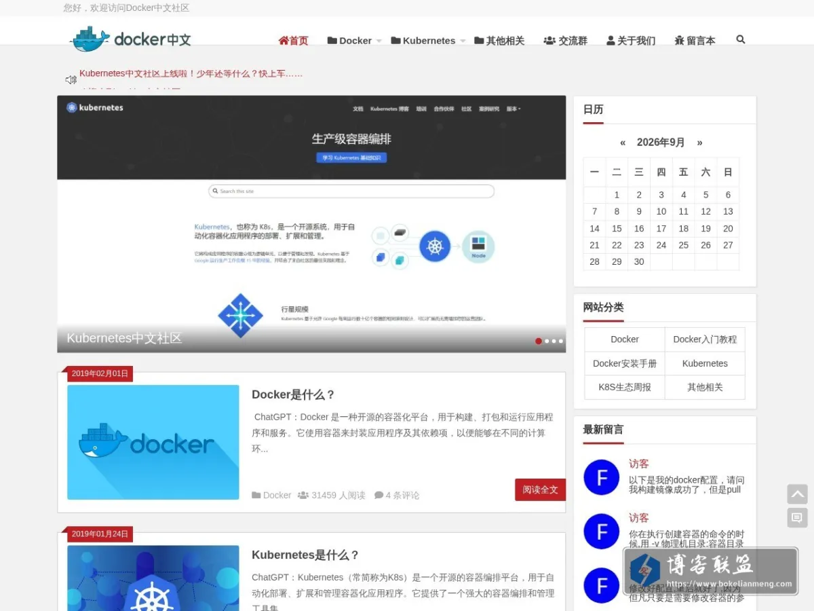Click the Kubernetes中文社区 banner slide
This screenshot has height=611, width=814.
point(311,224)
